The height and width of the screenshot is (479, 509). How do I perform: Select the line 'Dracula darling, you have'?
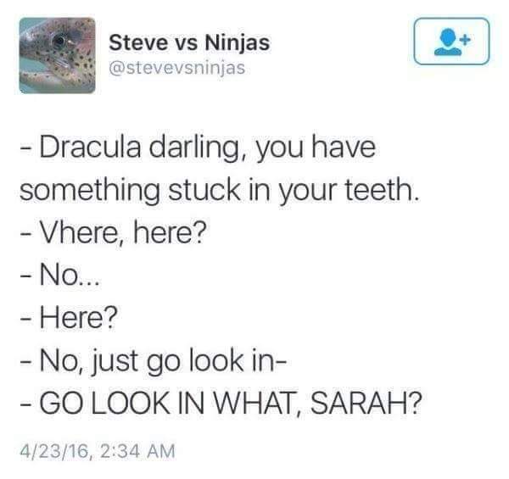198,148
